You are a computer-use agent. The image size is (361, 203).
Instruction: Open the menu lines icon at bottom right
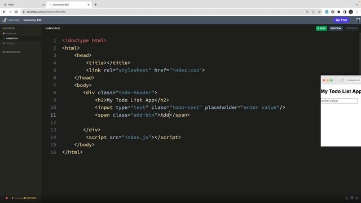[357, 198]
